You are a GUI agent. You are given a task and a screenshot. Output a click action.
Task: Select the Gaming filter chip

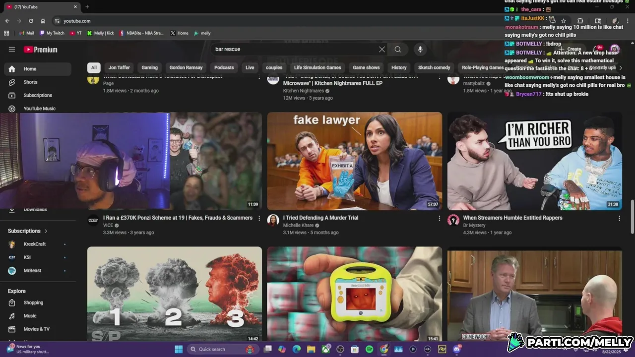coord(149,68)
